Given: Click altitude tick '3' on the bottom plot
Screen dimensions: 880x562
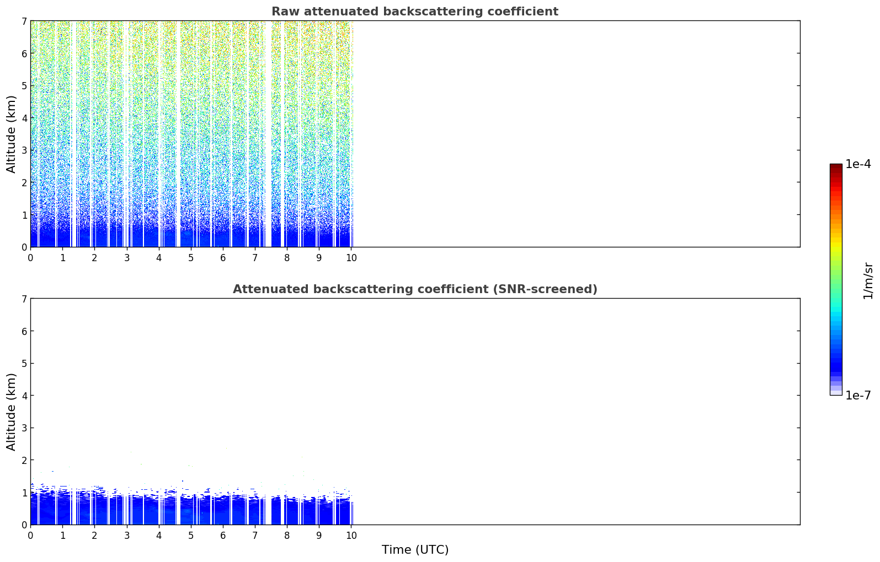Looking at the screenshot, I should [24, 428].
